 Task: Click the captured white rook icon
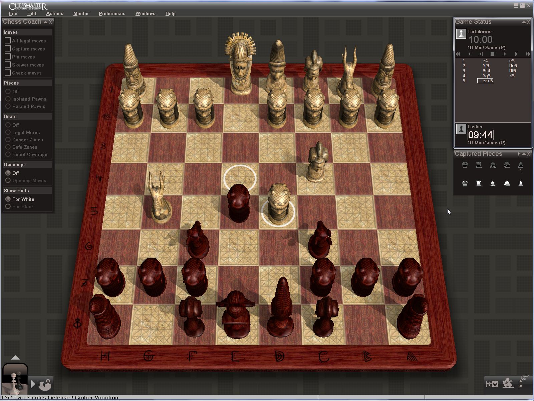click(x=479, y=183)
